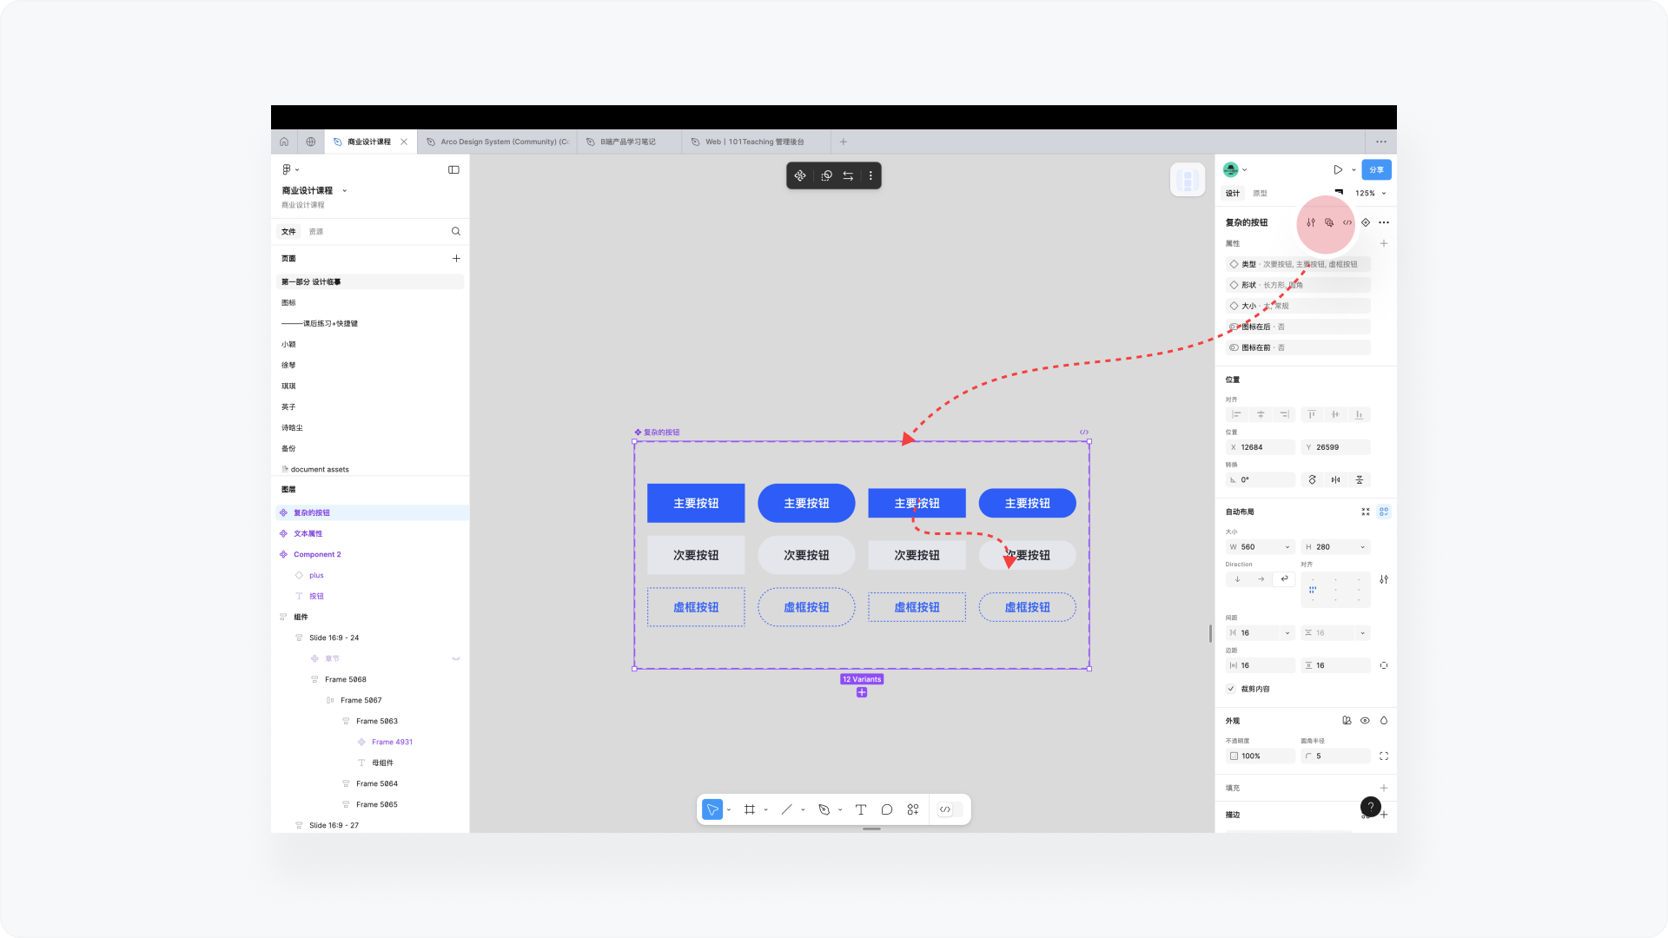
Task: Toggle the highlighted auto layout icon in 自动布局
Action: [1384, 512]
